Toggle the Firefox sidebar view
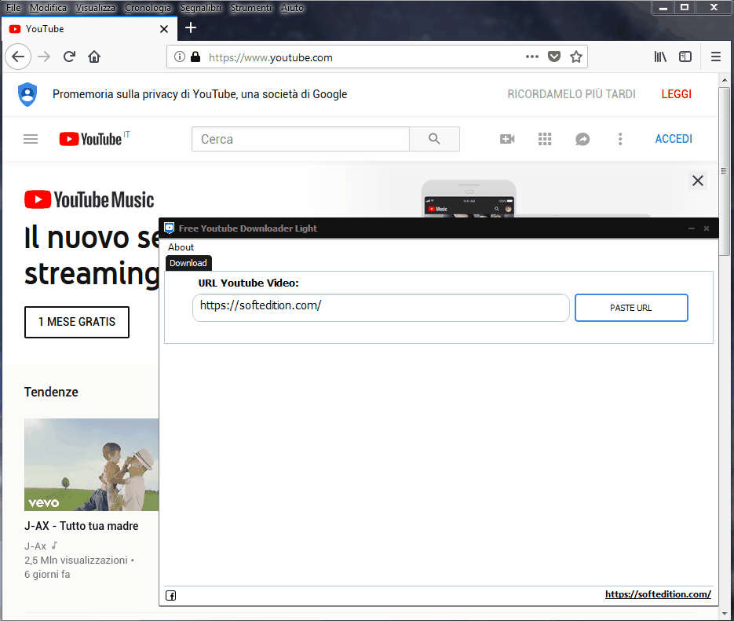 [685, 57]
